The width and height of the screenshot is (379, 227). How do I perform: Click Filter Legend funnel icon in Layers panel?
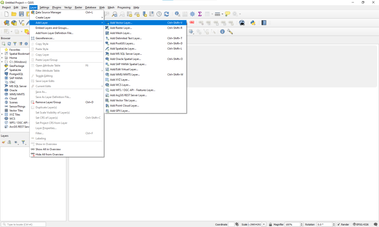(23, 142)
